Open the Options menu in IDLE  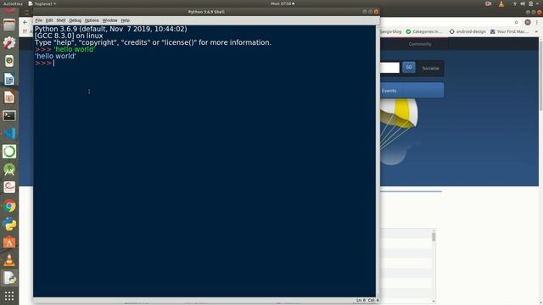(92, 20)
